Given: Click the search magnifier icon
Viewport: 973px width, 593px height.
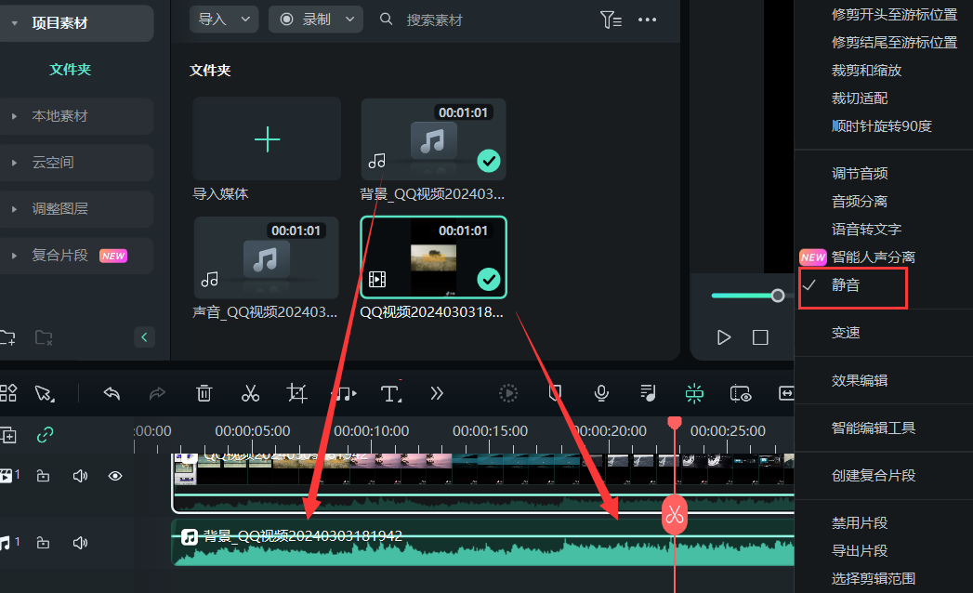Looking at the screenshot, I should (386, 20).
